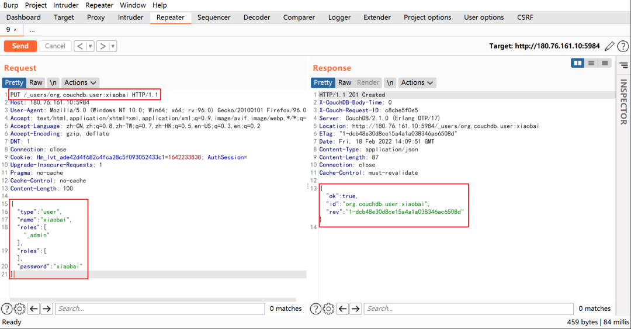Click the PUT request line
Viewport: 631px width, 329px height.
point(85,95)
